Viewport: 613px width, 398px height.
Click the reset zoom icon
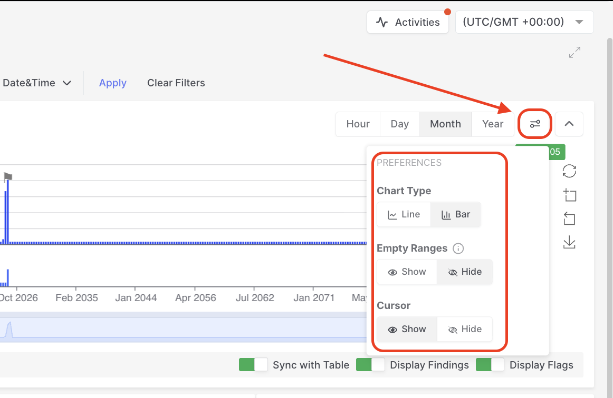tap(569, 218)
